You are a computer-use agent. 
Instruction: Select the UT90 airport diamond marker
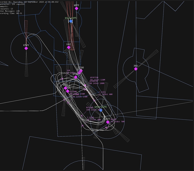pos(81,71)
